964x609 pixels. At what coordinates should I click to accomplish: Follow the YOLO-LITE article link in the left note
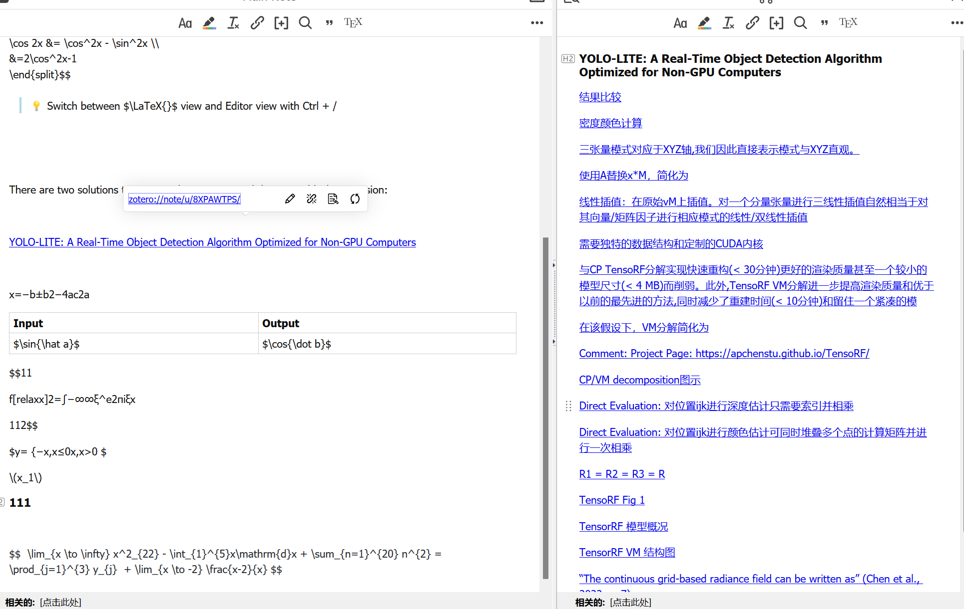click(x=212, y=242)
